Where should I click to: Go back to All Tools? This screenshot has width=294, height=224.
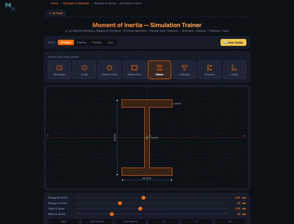tap(56, 13)
